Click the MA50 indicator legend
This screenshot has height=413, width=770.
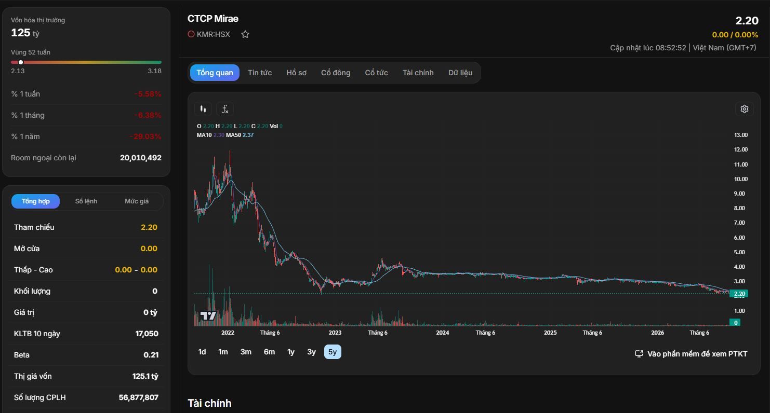click(240, 135)
